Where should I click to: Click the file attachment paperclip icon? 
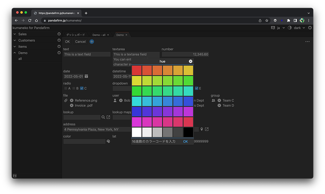pyautogui.click(x=66, y=101)
